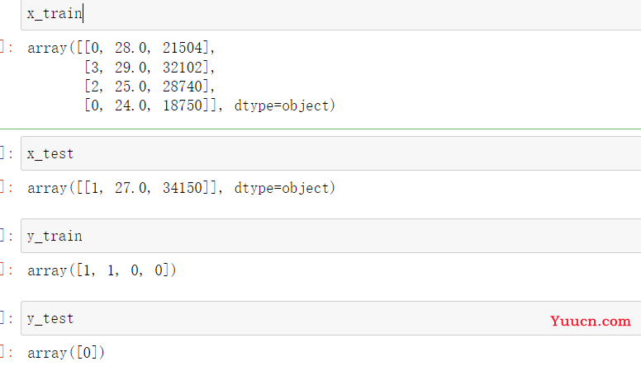This screenshot has width=641, height=366.
Task: Focus the x_test input cell
Action: tap(330, 153)
